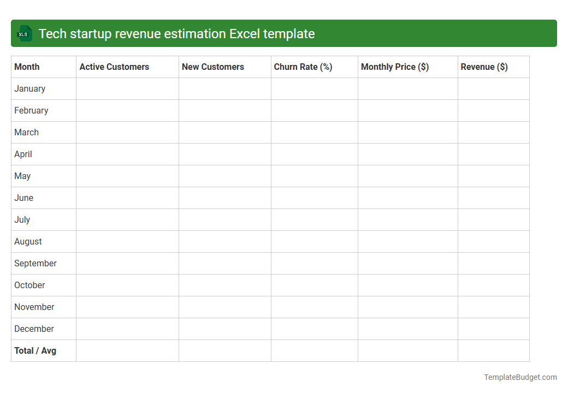Click the March month cell
Image resolution: width=568 pixels, height=393 pixels.
pos(26,132)
